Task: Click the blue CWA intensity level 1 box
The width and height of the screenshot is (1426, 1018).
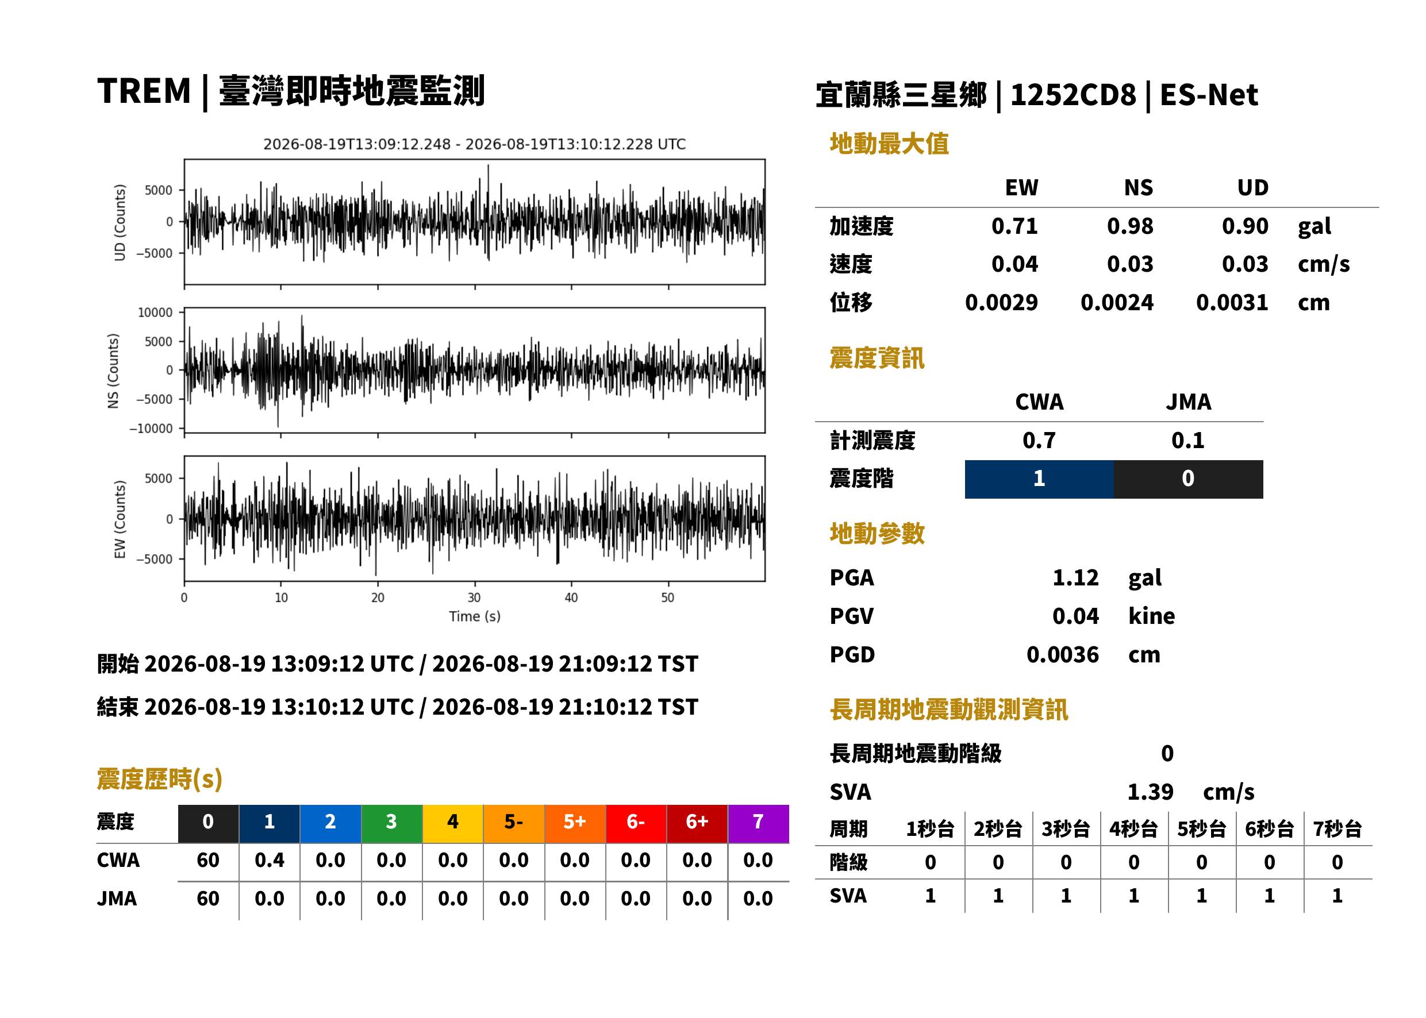Action: pos(1039,480)
